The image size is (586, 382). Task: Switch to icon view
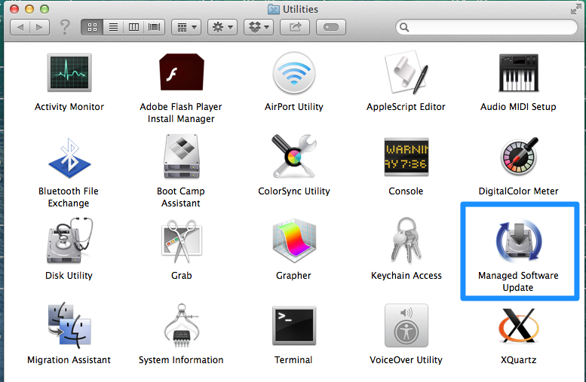[92, 27]
